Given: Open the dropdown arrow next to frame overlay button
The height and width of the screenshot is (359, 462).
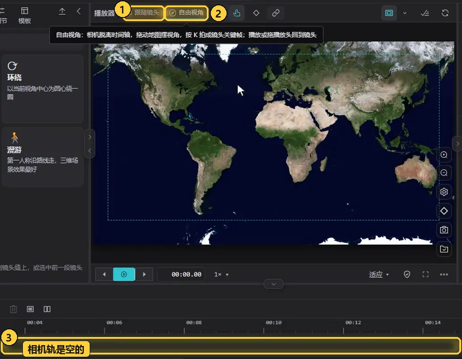Looking at the screenshot, I should (x=405, y=13).
